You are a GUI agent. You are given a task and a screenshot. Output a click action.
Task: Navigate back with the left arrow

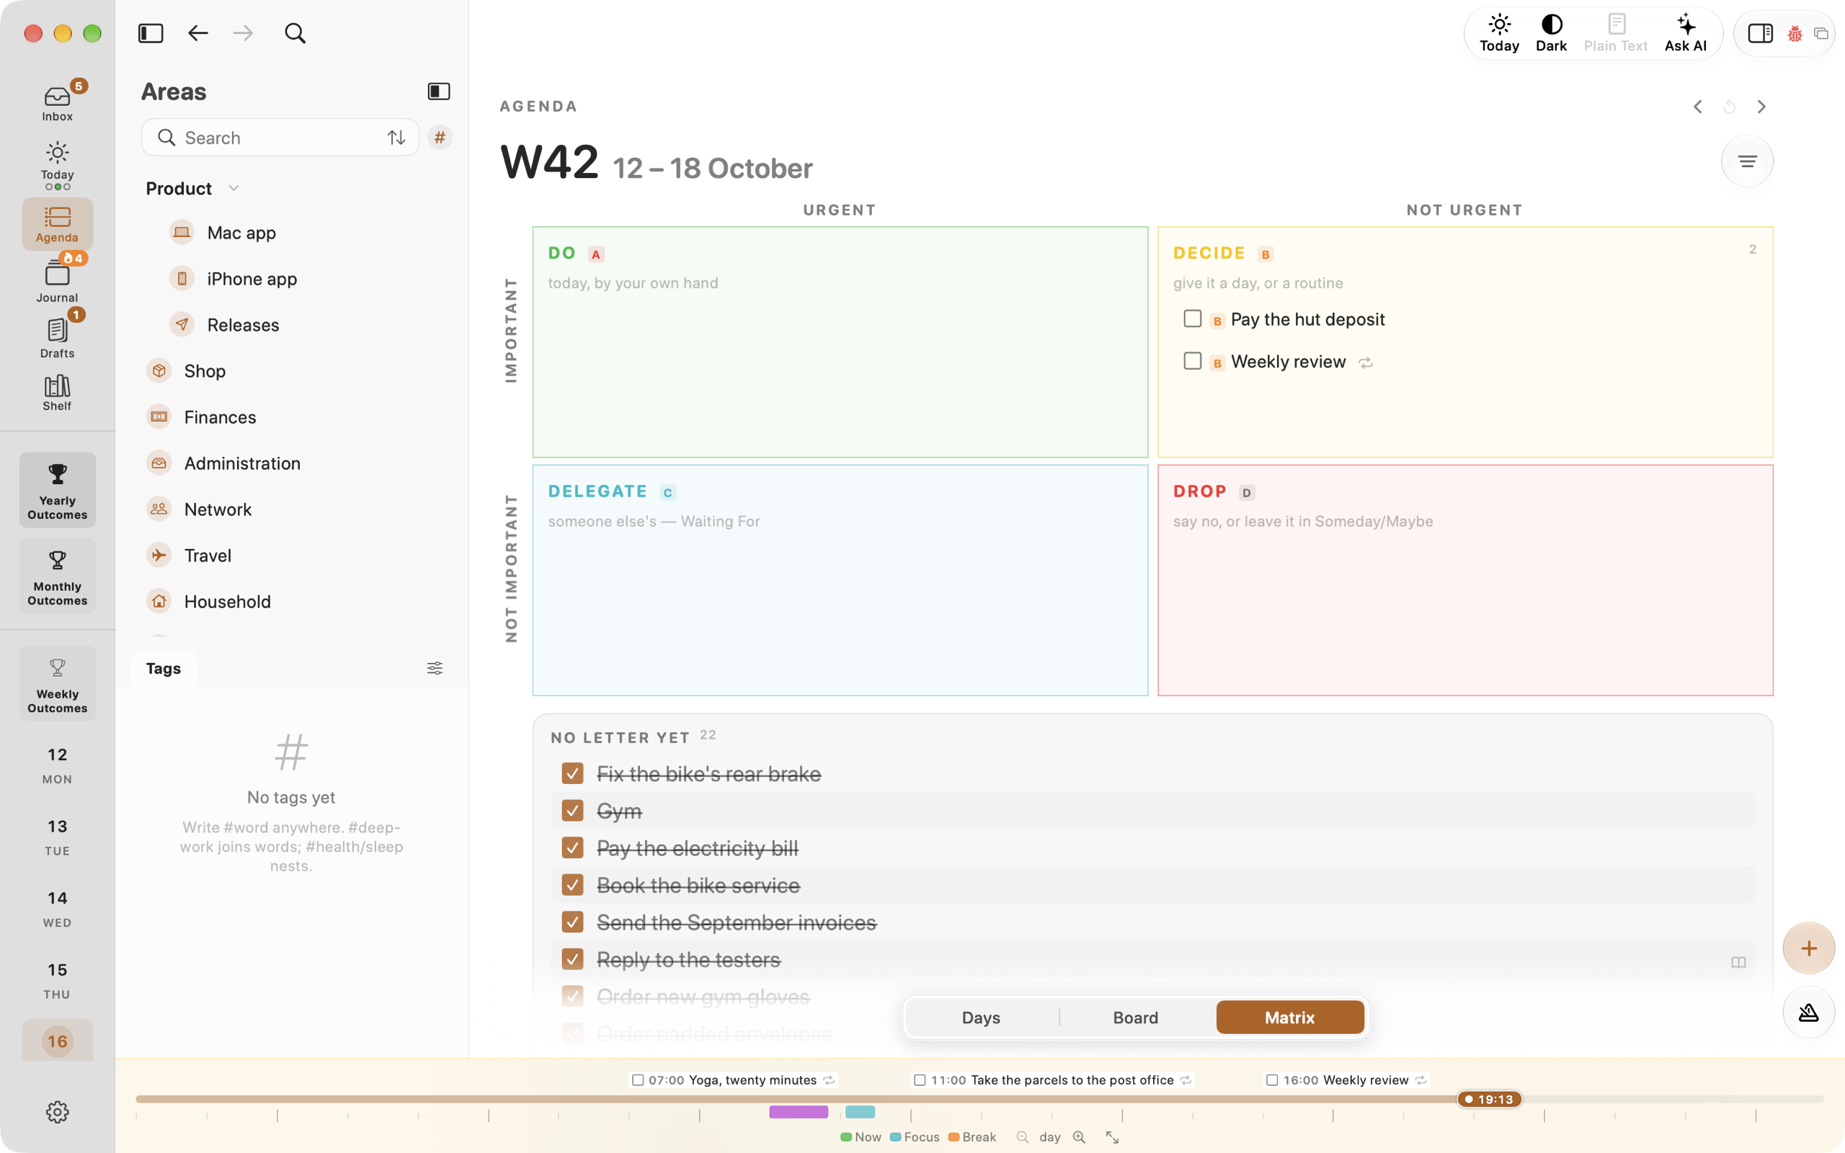pos(198,33)
